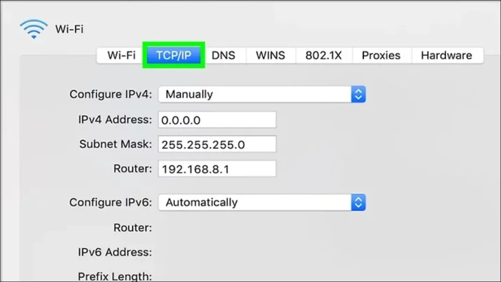This screenshot has height=282, width=501.
Task: Go to the WINS tab
Action: pos(271,55)
